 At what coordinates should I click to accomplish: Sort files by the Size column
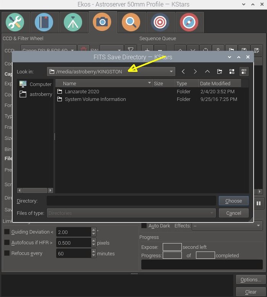[164, 84]
